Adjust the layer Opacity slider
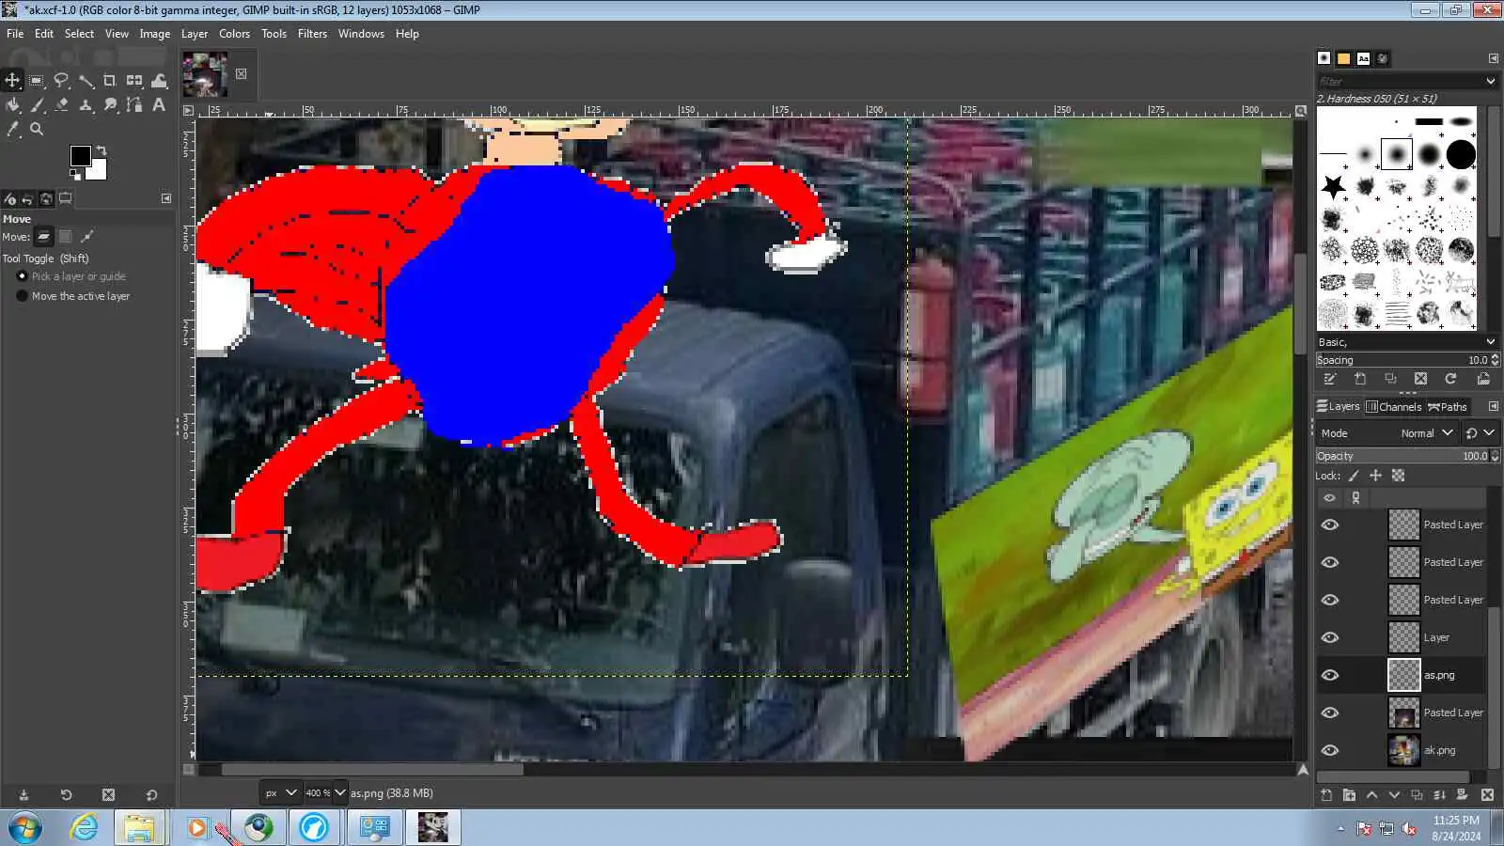1504x846 pixels. (x=1408, y=456)
